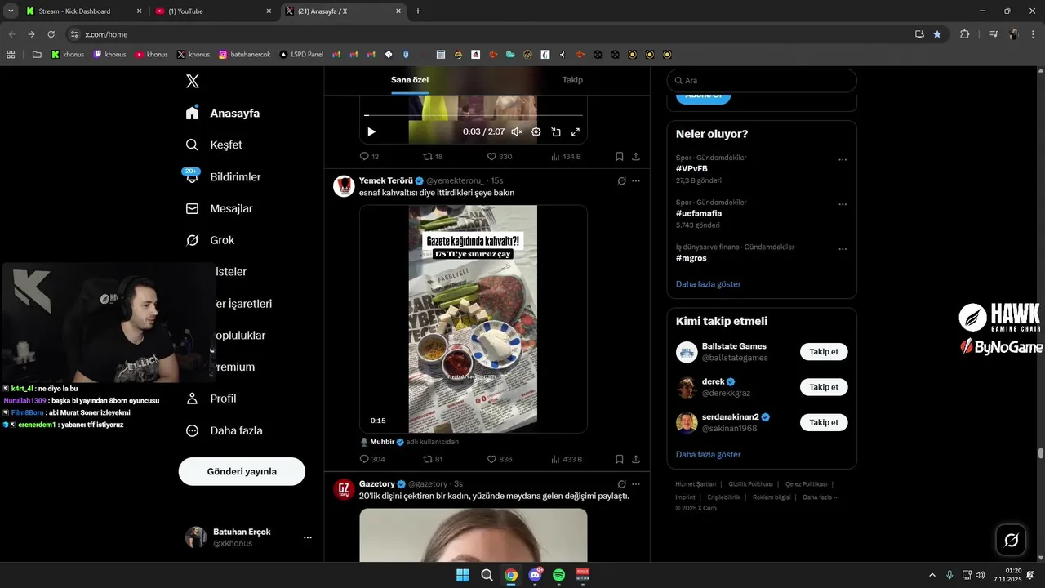1045x588 pixels.
Task: Open the Windows Start button
Action: tap(463, 575)
